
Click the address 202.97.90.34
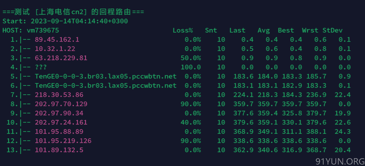[x=59, y=113]
